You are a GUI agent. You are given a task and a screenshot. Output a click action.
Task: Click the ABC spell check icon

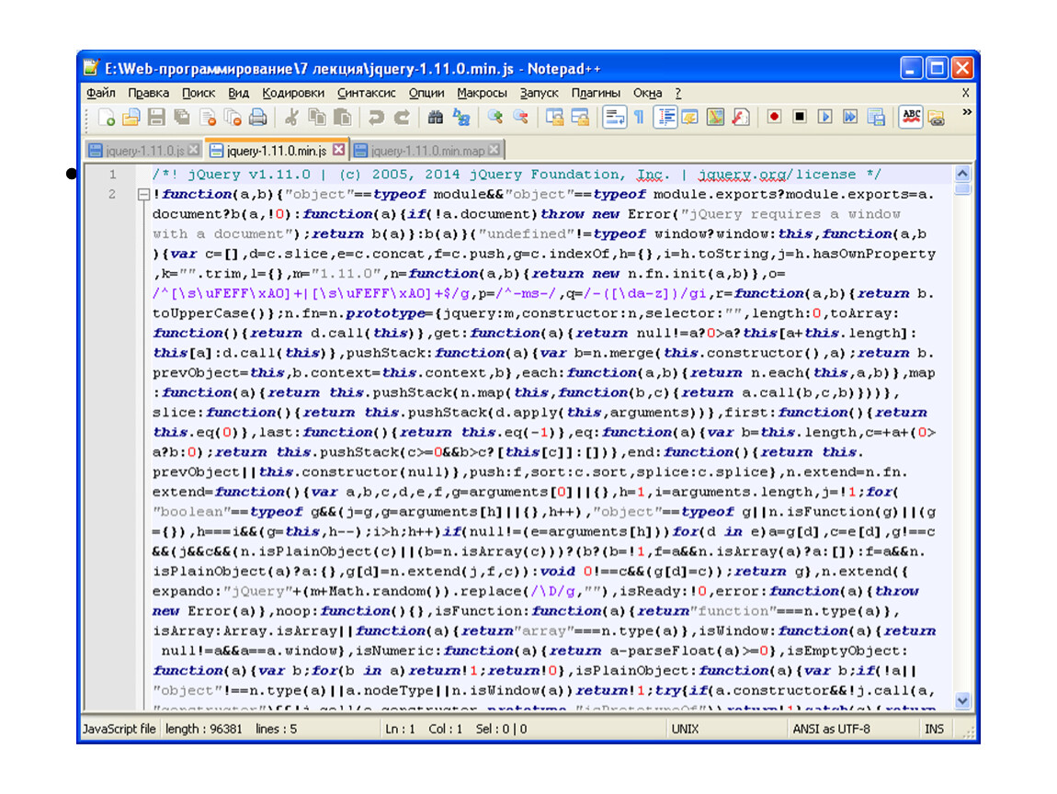910,117
